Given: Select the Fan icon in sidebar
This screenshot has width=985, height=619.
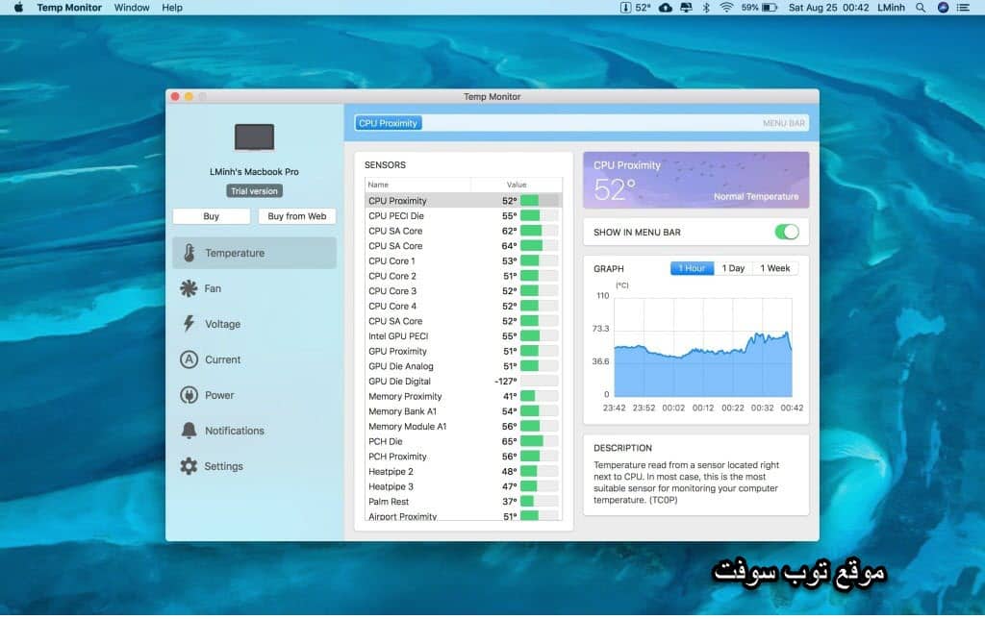Looking at the screenshot, I should click(x=189, y=288).
